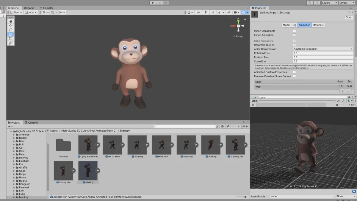Toggle 2D view in Scene toolbar
The height and width of the screenshot is (201, 357).
198,13
